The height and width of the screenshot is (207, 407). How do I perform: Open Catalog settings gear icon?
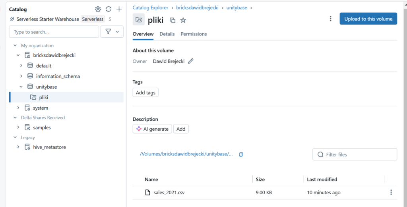(x=98, y=9)
